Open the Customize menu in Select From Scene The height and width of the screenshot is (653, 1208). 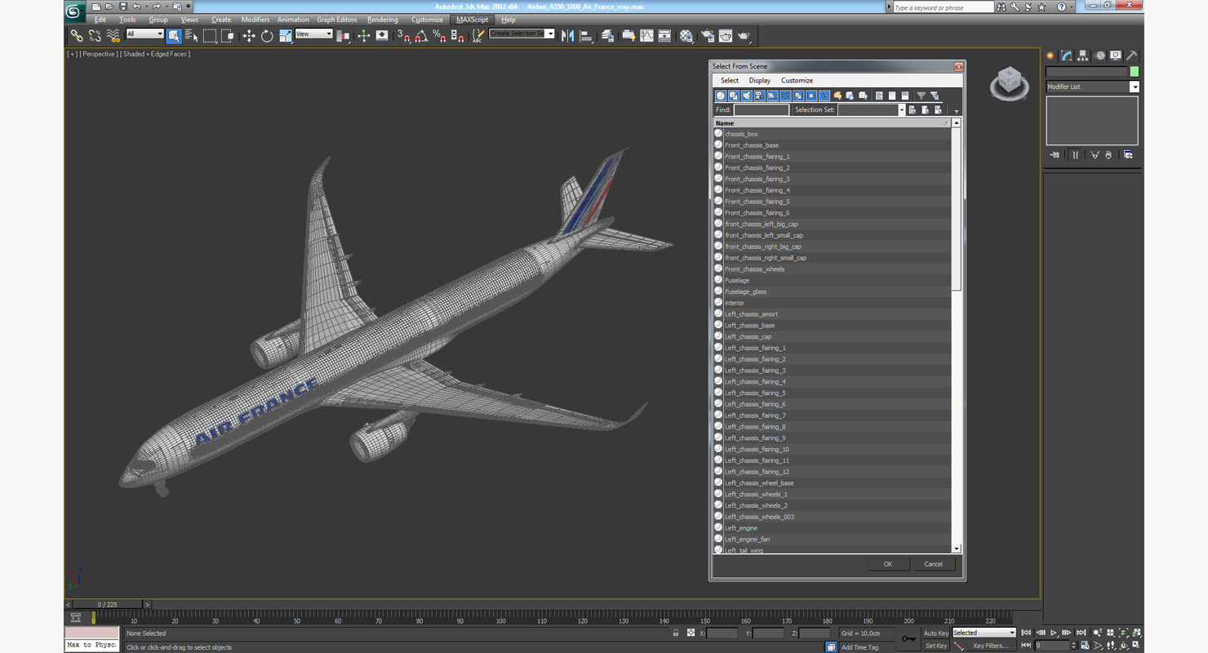click(x=797, y=80)
